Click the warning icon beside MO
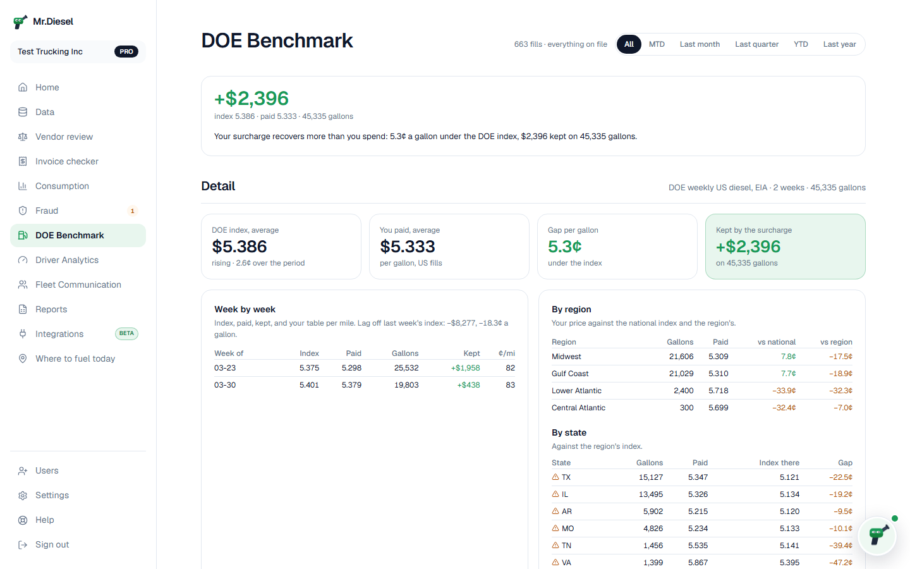Image resolution: width=910 pixels, height=569 pixels. (555, 528)
